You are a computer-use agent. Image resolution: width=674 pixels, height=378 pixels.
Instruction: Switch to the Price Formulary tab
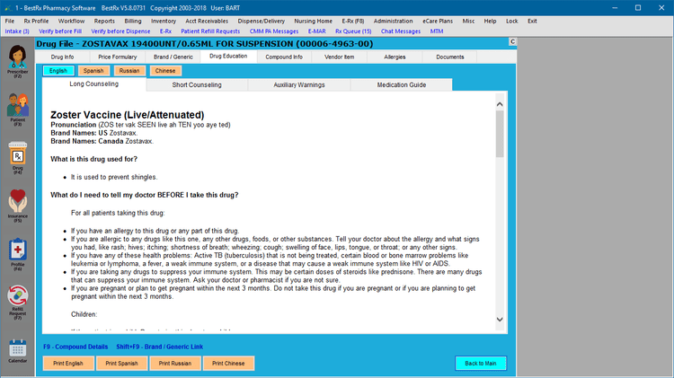(118, 57)
